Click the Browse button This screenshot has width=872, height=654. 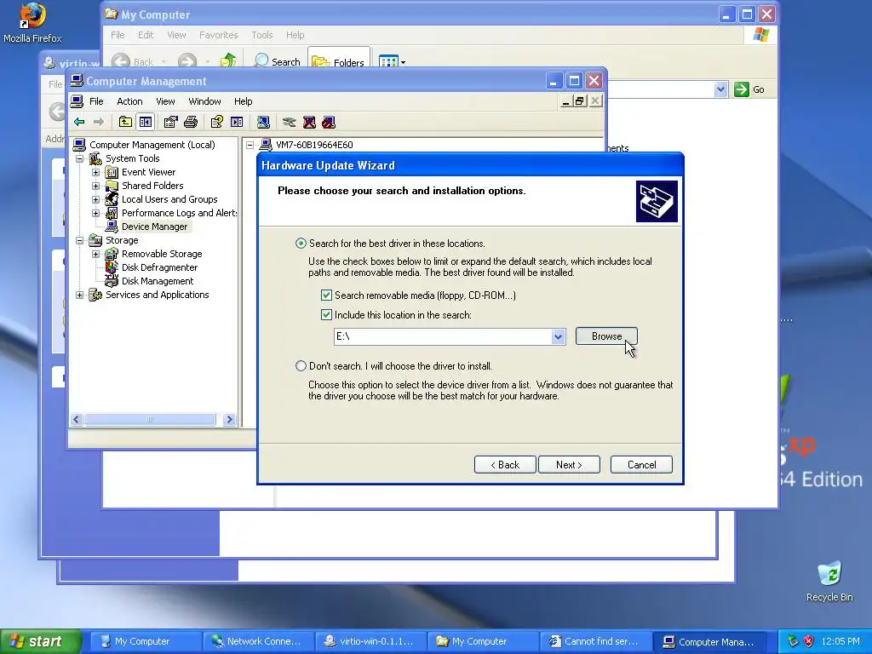click(x=606, y=336)
